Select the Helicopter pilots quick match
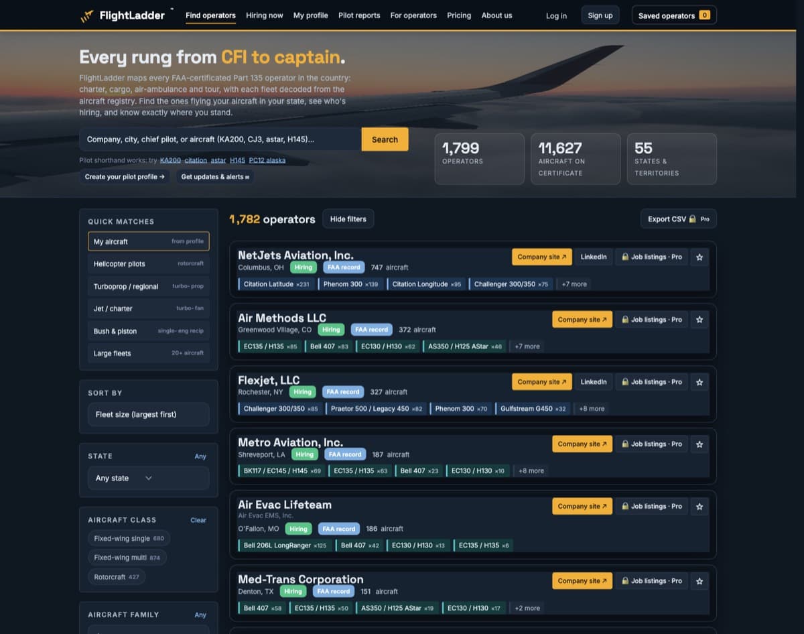 point(148,264)
